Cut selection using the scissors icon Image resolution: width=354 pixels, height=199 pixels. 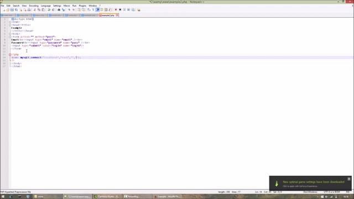coord(34,10)
